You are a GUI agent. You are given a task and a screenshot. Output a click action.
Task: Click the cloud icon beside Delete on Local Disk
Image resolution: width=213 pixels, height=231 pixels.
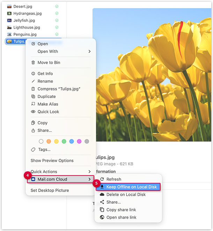[102, 195]
